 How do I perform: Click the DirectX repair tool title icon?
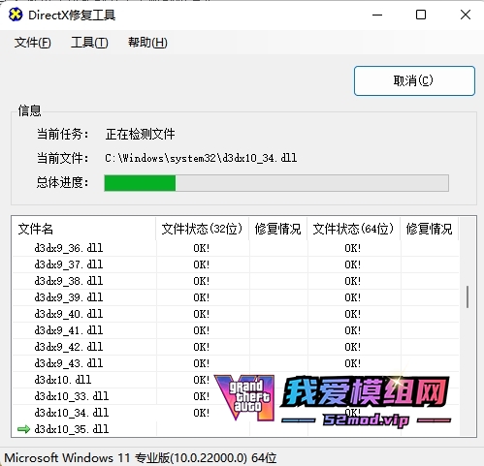16,15
